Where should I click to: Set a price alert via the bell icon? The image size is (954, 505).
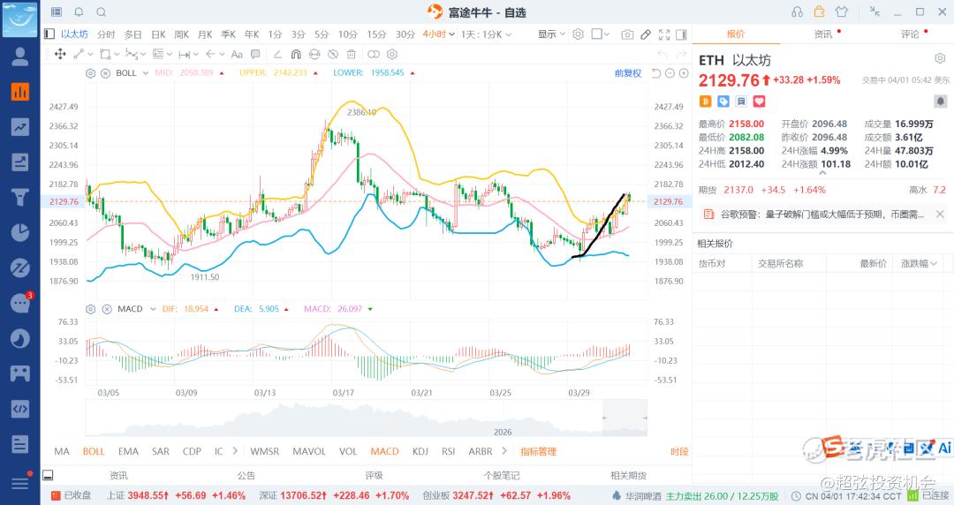tap(940, 102)
